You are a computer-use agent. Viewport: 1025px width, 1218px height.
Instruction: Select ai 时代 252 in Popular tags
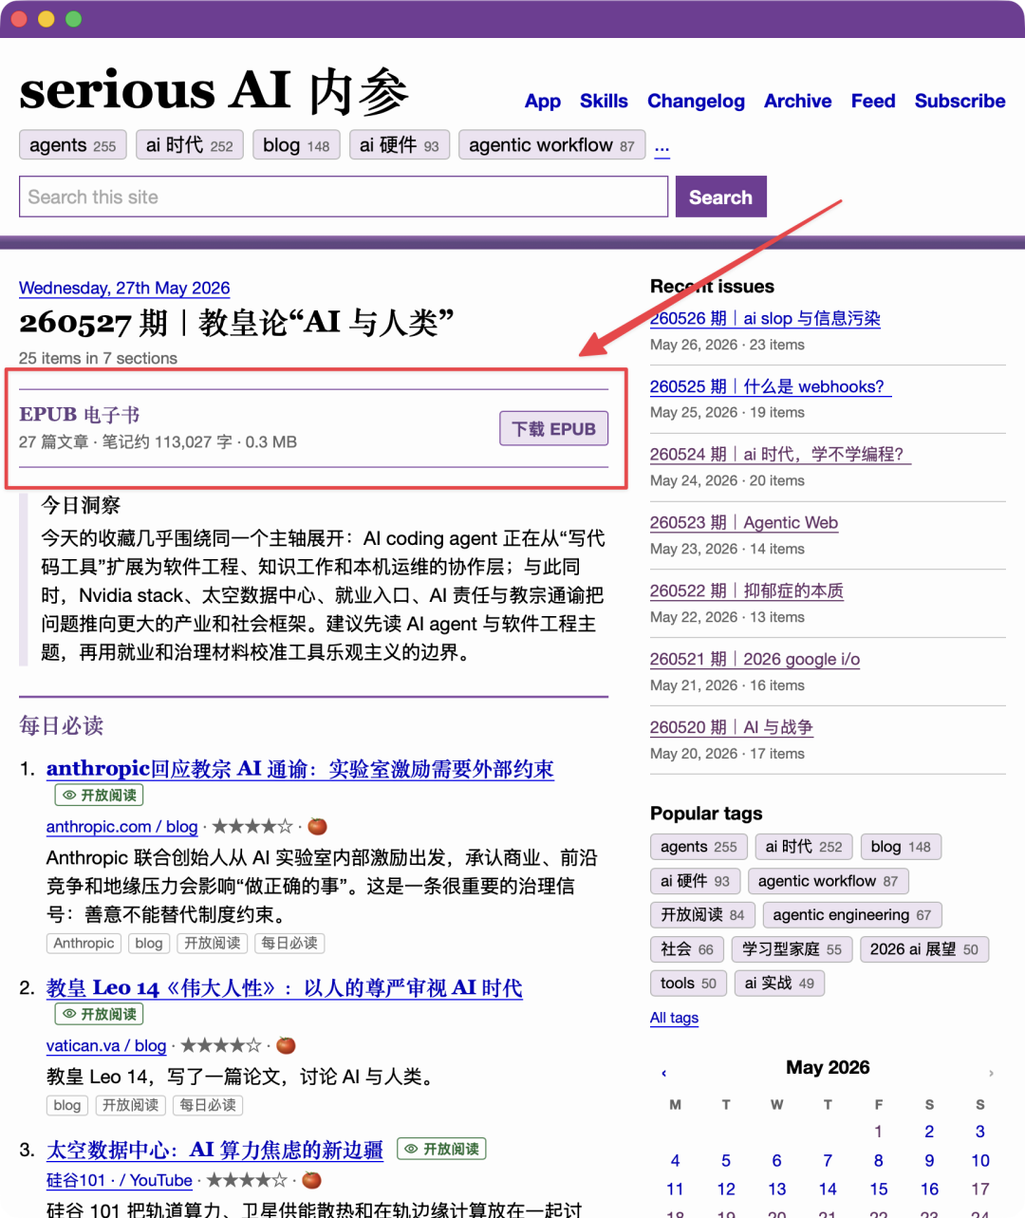tap(804, 847)
